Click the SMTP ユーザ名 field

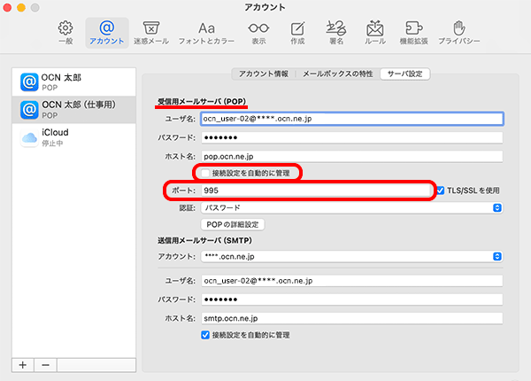tap(352, 281)
